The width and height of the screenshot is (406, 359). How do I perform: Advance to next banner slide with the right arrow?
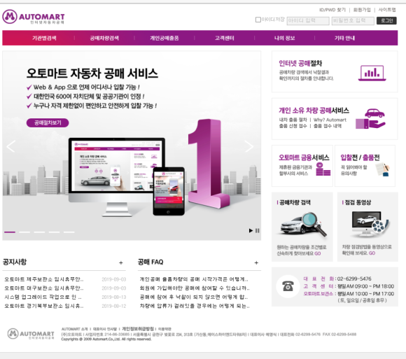click(248, 146)
